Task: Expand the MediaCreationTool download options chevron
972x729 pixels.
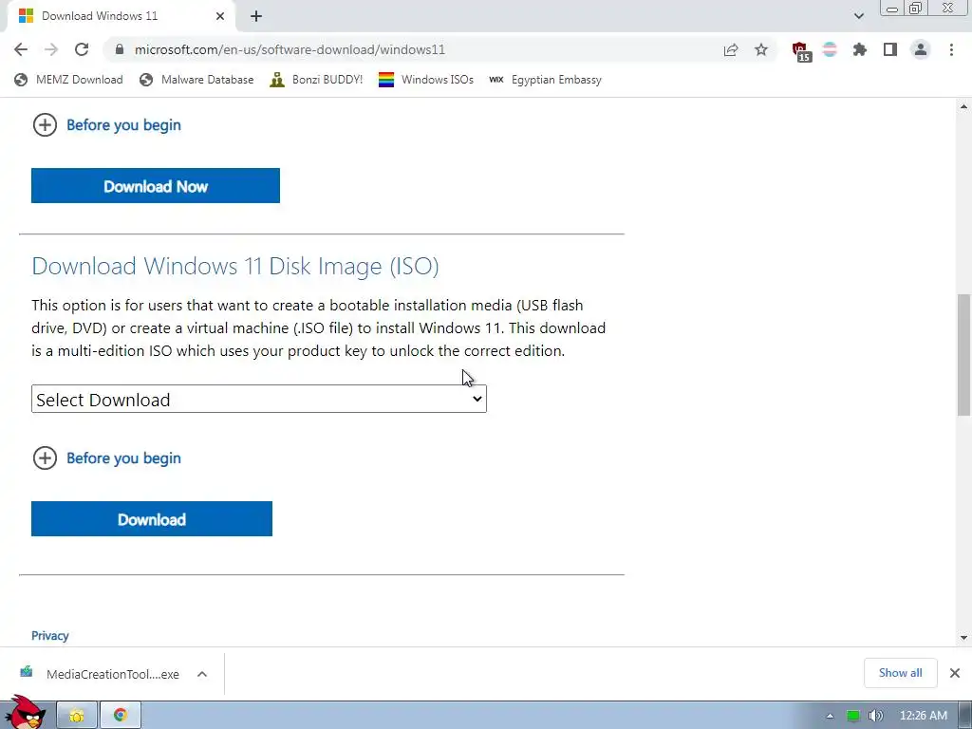Action: tap(202, 674)
